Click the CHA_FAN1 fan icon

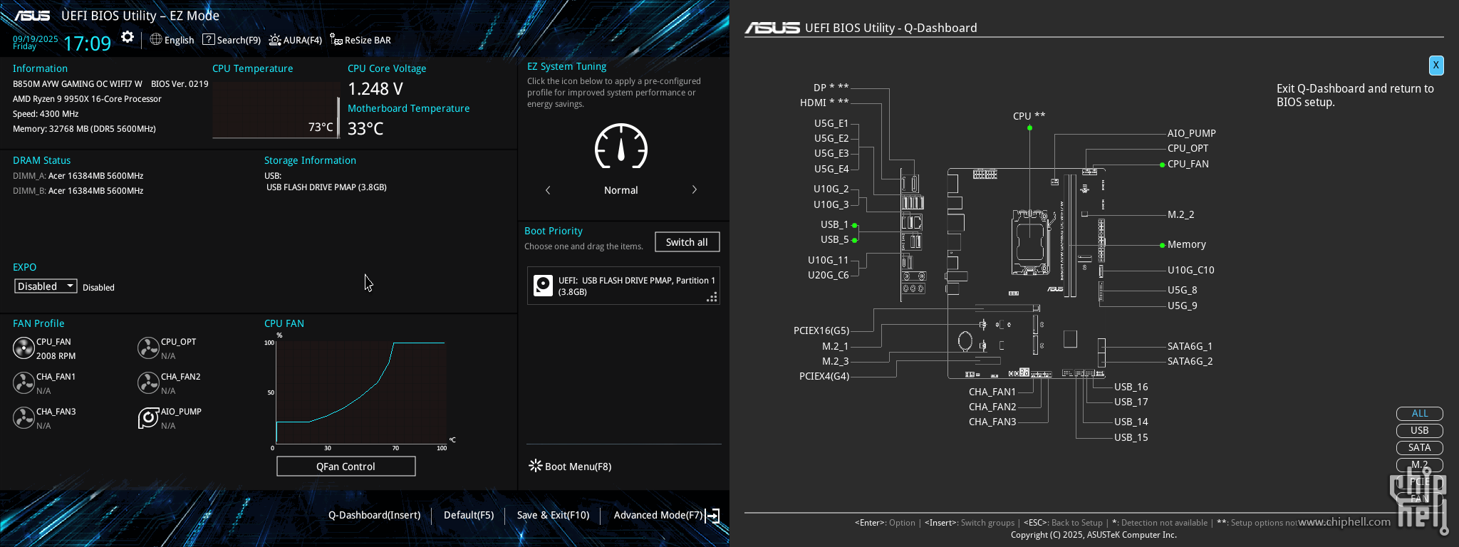[24, 383]
